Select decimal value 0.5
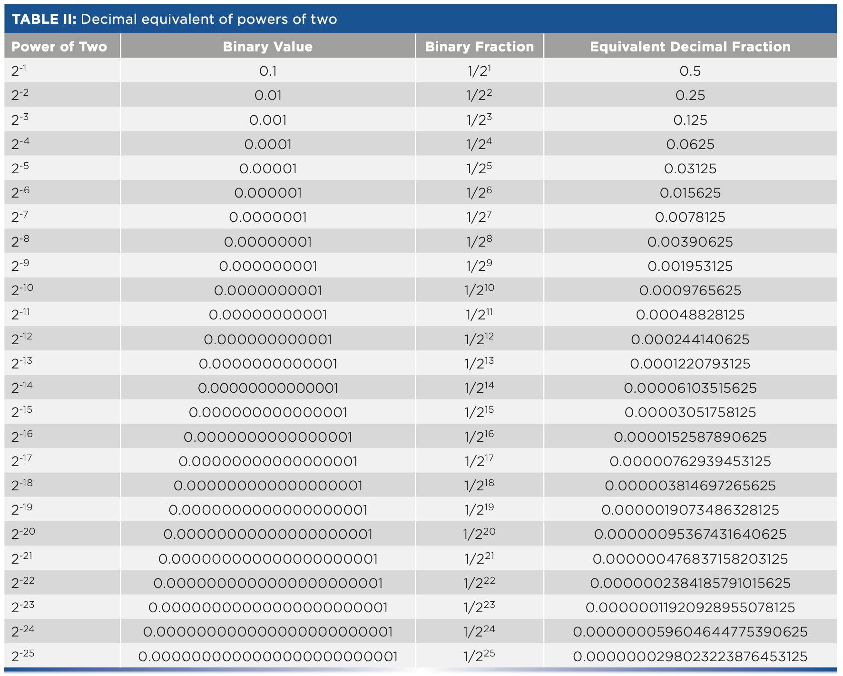The image size is (843, 676). click(690, 71)
